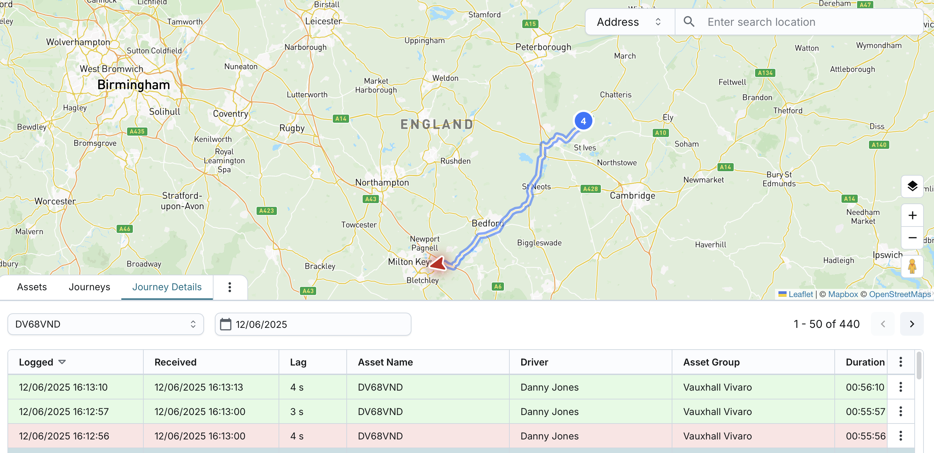This screenshot has width=934, height=453.
Task: Zoom out the map with minus button
Action: 912,238
